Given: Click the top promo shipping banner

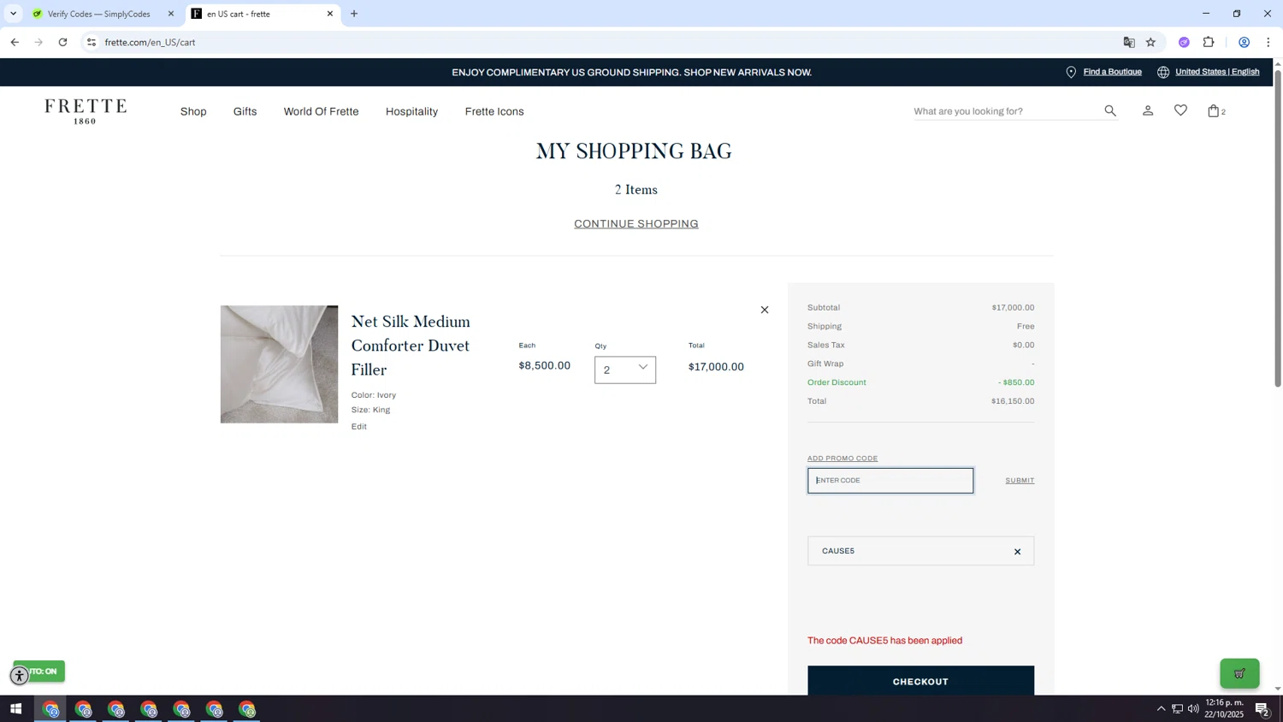Looking at the screenshot, I should point(631,73).
